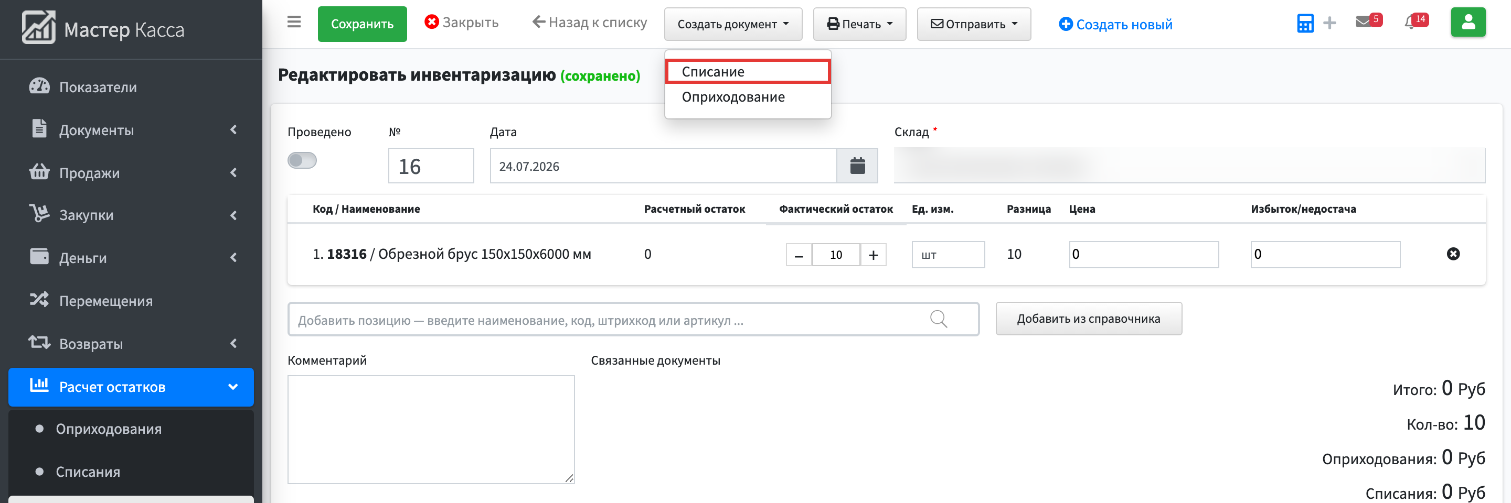
Task: Select Оприходование from the dropdown menu
Action: click(x=748, y=96)
